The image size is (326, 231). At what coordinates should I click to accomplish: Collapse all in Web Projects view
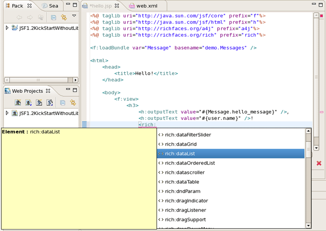62,102
